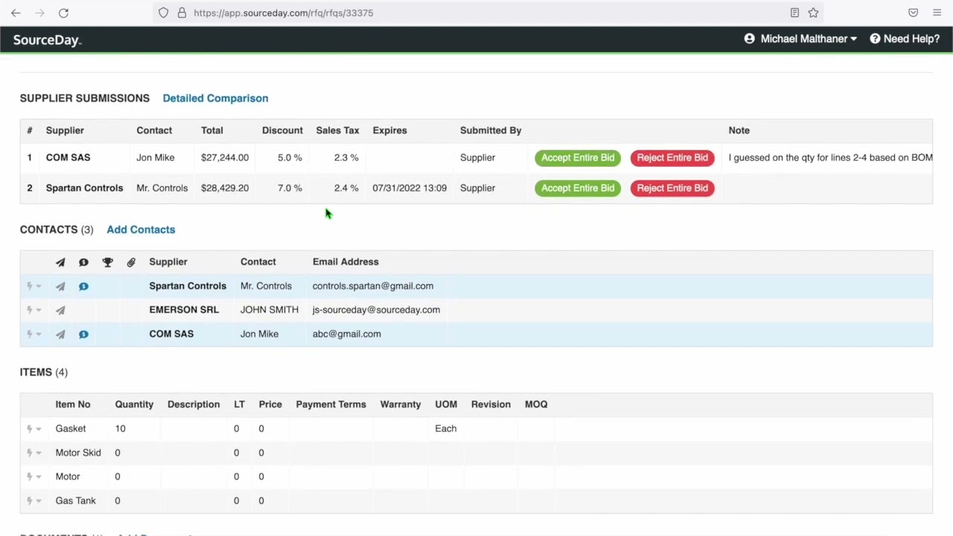The height and width of the screenshot is (536, 953).
Task: Open message bubble in COM SAS contact row
Action: click(x=83, y=334)
